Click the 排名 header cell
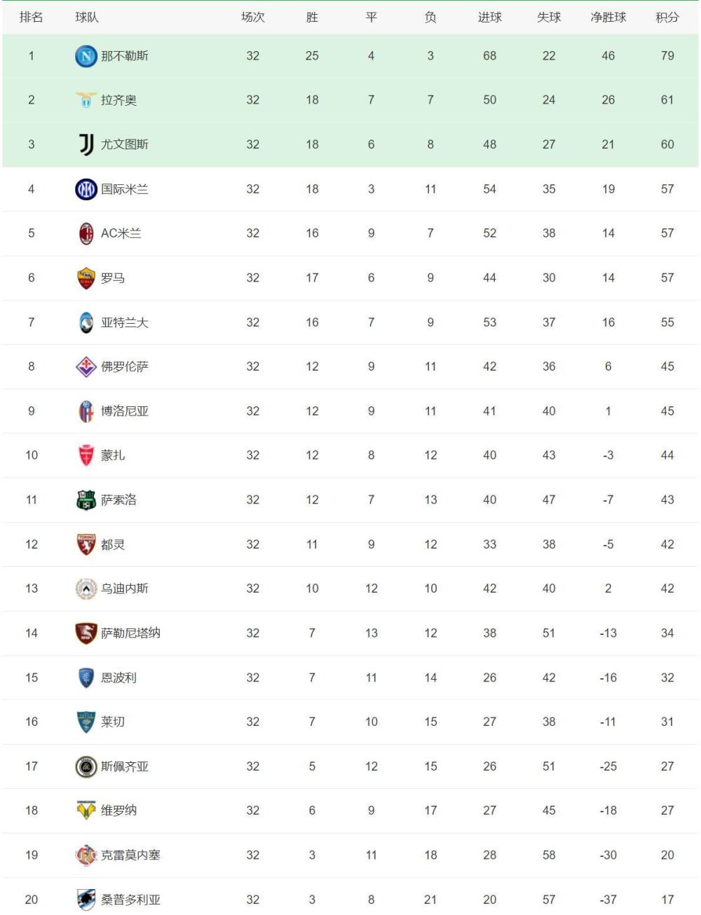The width and height of the screenshot is (701, 915). 31,18
